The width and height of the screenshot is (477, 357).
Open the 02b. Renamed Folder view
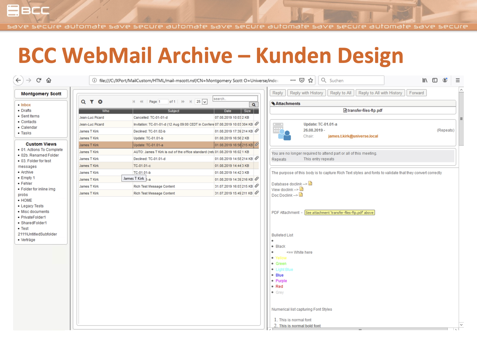coord(40,155)
